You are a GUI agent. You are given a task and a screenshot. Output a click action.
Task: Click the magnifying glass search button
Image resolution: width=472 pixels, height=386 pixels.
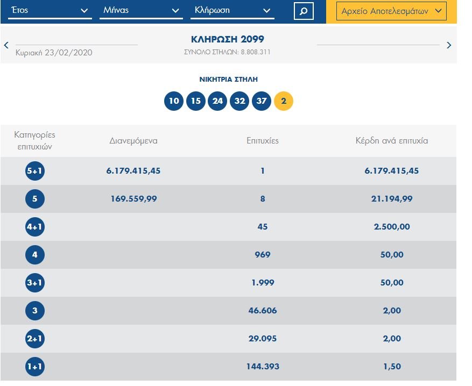click(304, 11)
